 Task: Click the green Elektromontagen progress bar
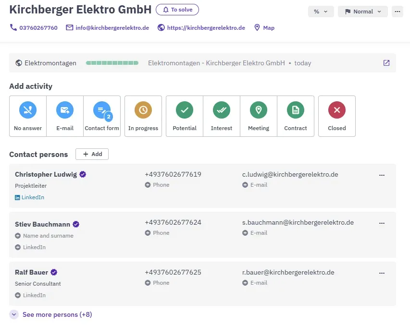tap(112, 63)
